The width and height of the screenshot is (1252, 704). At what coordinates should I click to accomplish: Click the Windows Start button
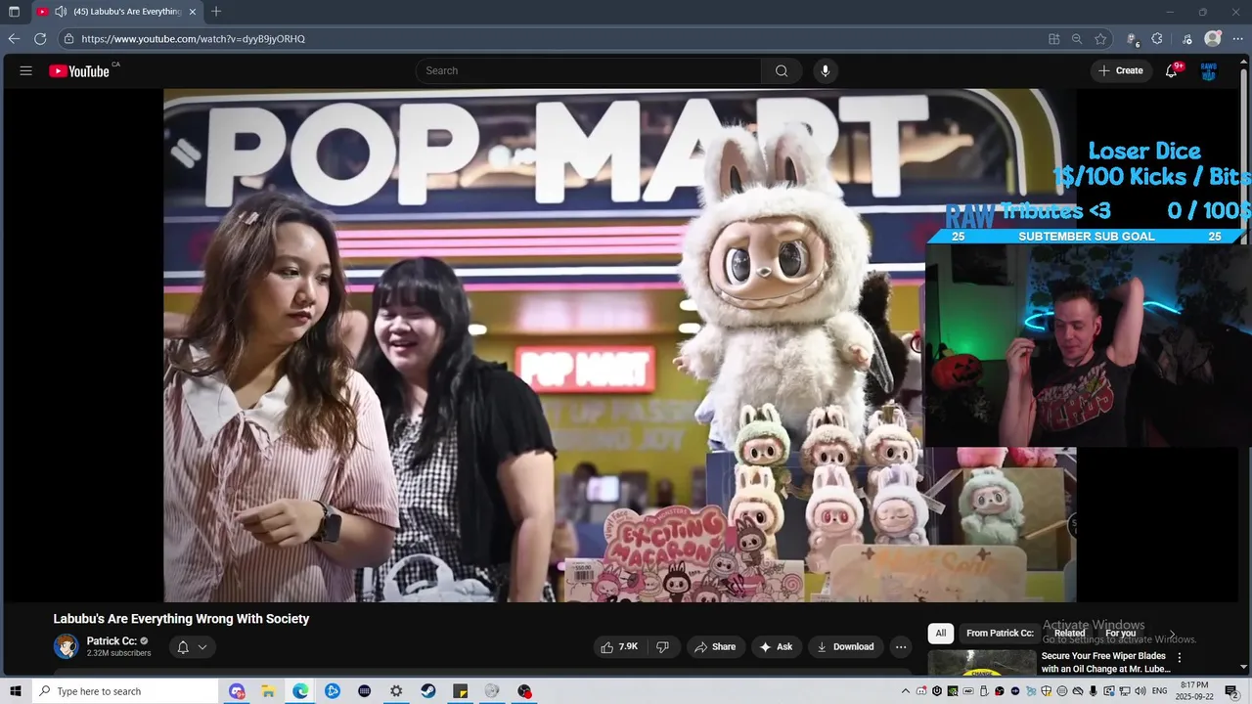pos(16,691)
